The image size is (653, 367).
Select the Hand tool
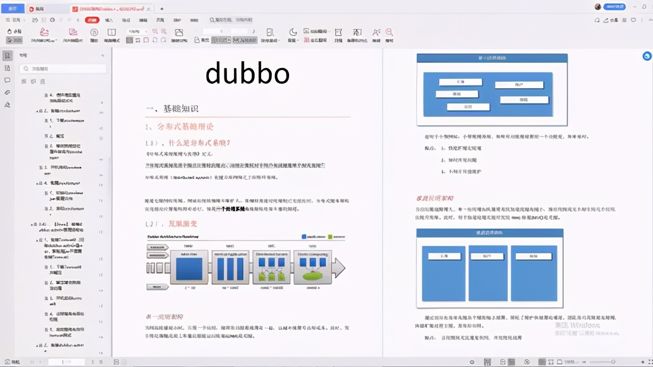click(x=15, y=32)
